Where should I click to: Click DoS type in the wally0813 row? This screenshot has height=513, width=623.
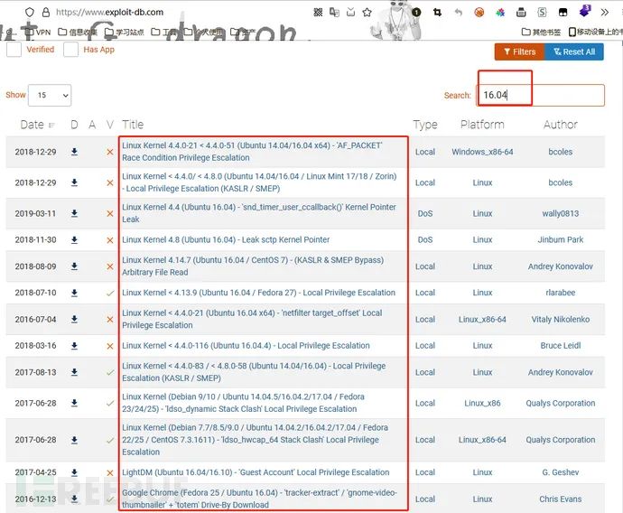point(425,213)
